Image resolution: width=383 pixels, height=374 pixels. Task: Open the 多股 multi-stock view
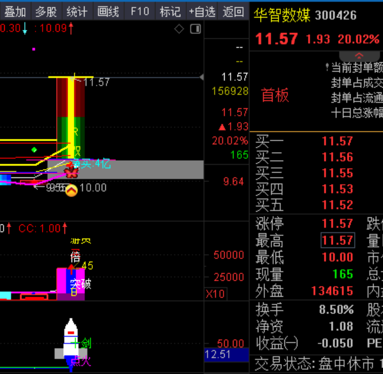click(47, 11)
